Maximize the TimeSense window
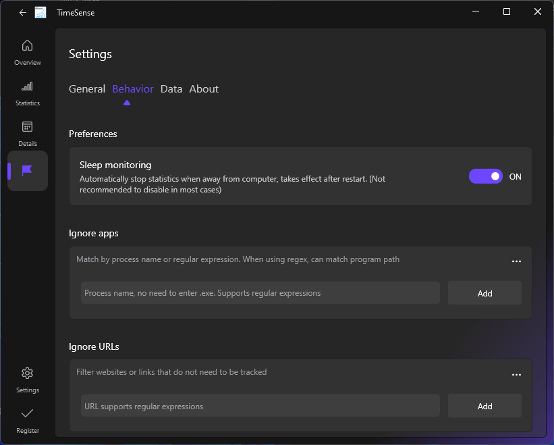This screenshot has height=445, width=554. tap(507, 11)
